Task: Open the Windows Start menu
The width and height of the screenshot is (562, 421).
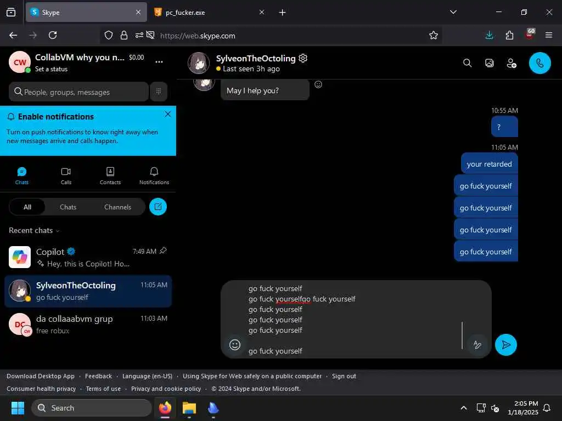Action: pos(18,408)
